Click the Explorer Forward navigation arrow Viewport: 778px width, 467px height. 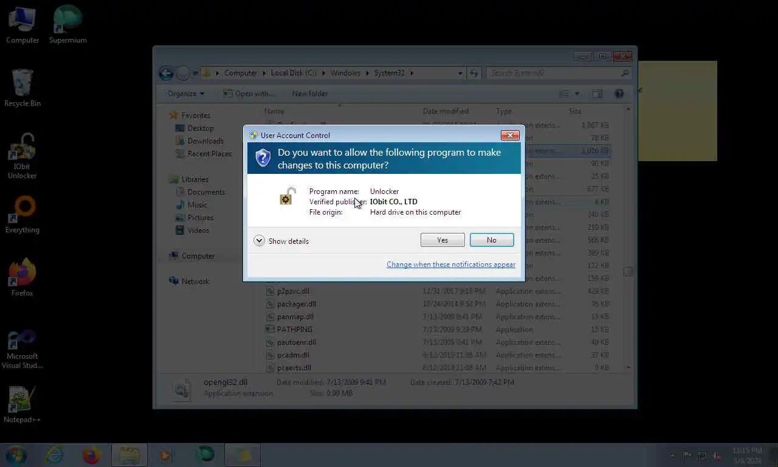tap(183, 74)
